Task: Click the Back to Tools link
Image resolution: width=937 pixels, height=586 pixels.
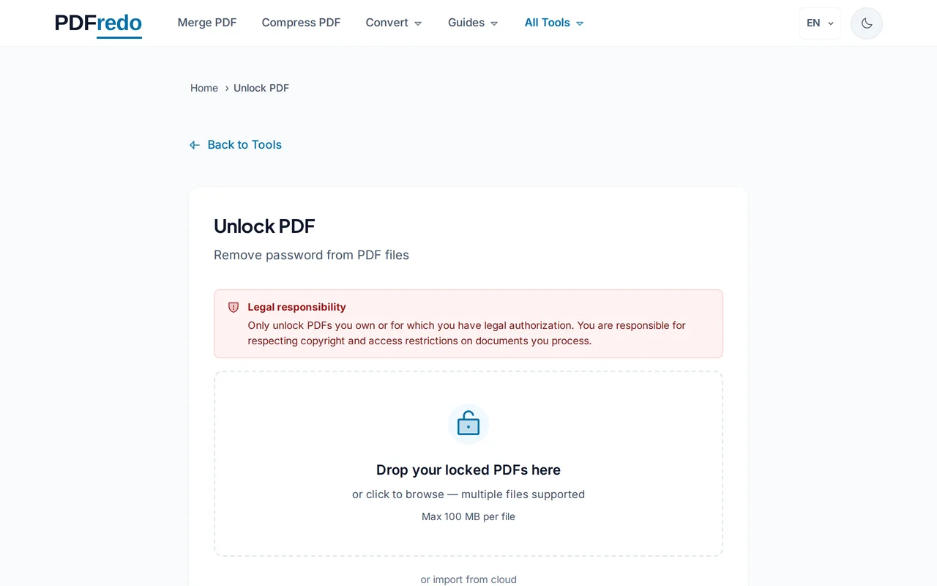Action: point(244,144)
